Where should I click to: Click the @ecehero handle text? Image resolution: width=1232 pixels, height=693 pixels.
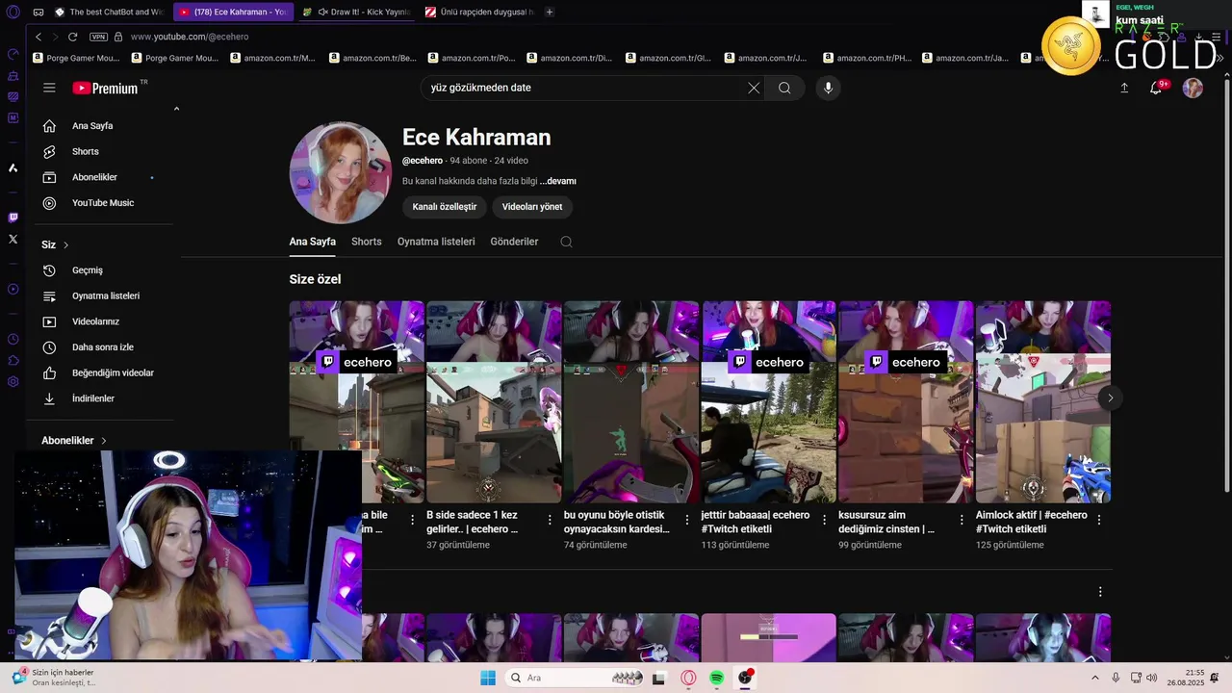click(423, 161)
